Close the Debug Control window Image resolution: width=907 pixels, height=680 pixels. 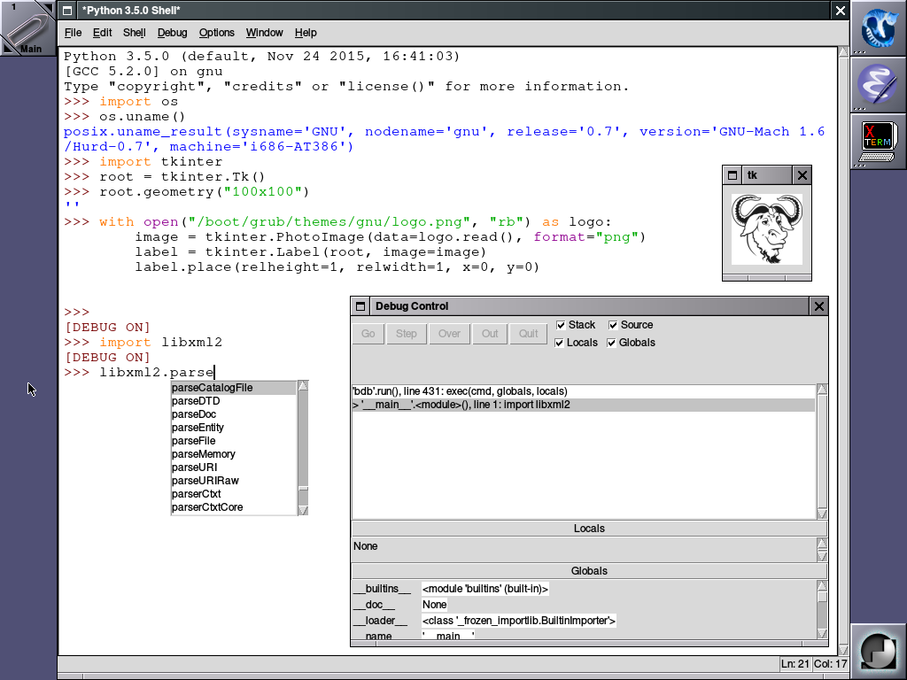coord(819,306)
